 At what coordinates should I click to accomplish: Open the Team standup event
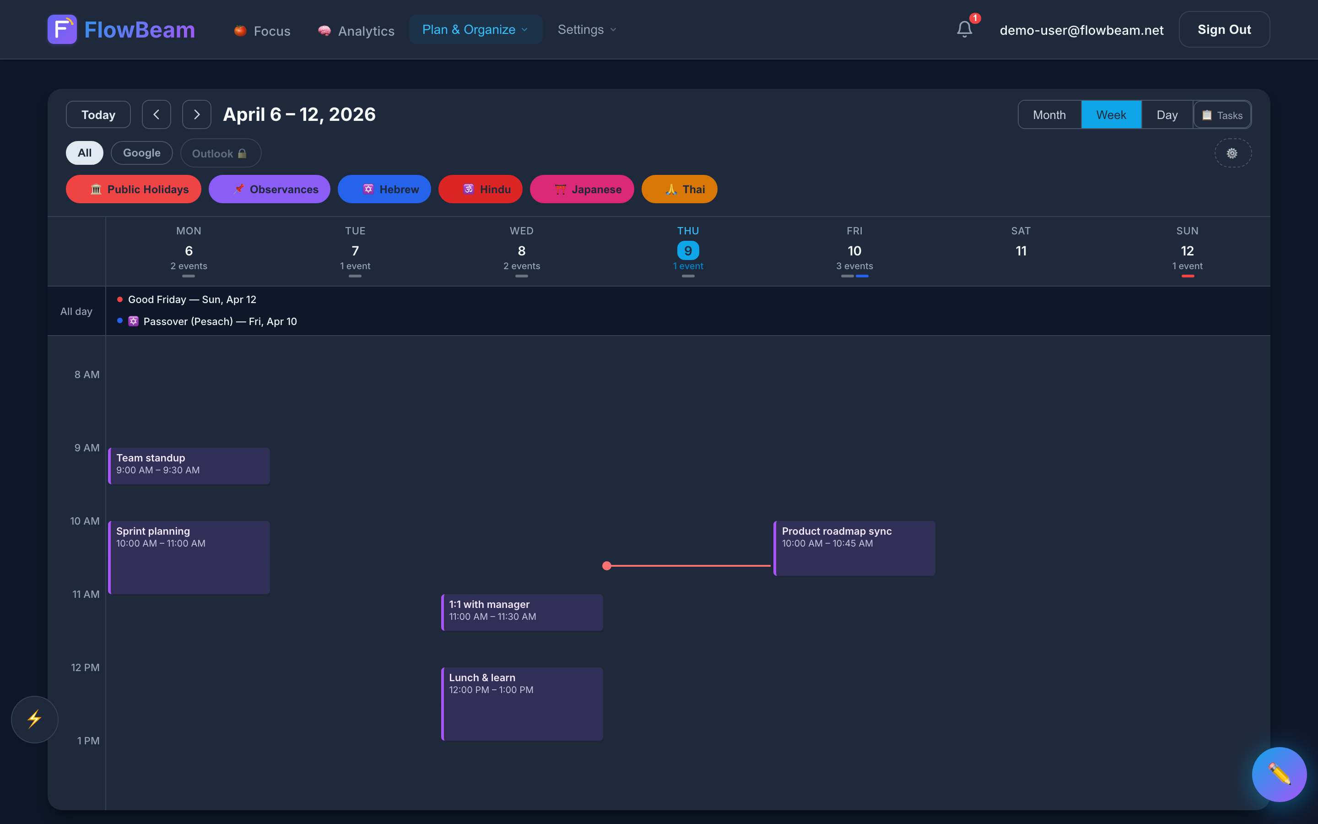(189, 466)
